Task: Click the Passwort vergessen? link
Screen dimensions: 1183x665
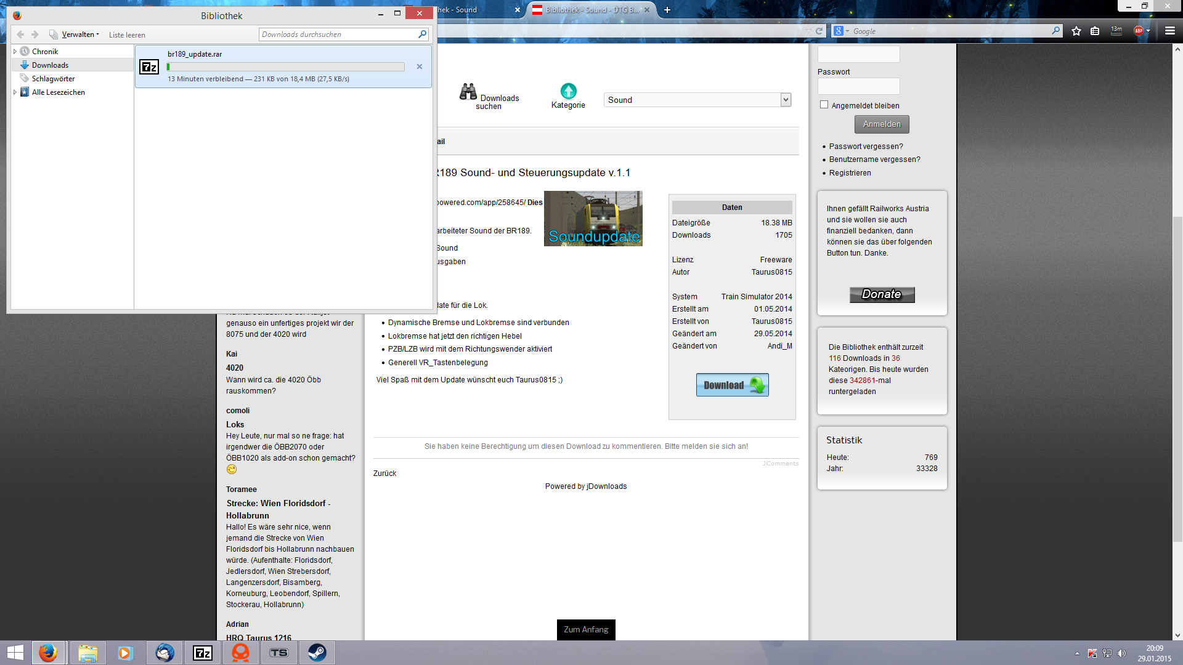Action: [x=866, y=147]
